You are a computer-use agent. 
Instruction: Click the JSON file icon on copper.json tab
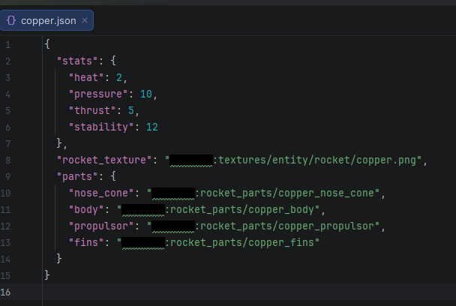point(11,20)
